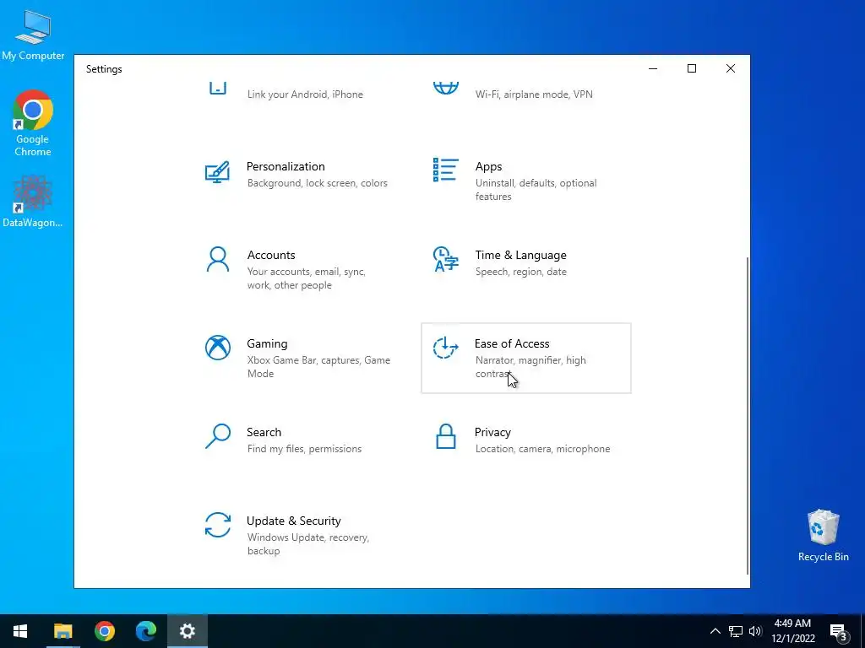The height and width of the screenshot is (648, 865).
Task: Click 'Background, lock screen, colors' description
Action: pyautogui.click(x=318, y=183)
